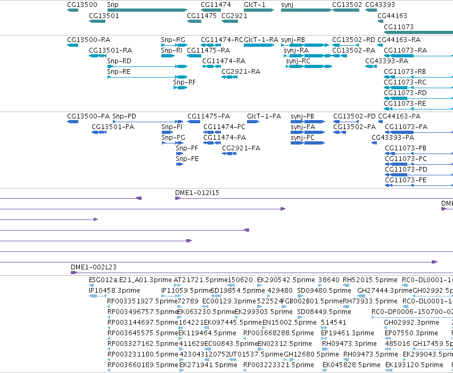Open the CG13502 gene label
Screen dimensions: 453x373
pyautogui.click(x=347, y=5)
